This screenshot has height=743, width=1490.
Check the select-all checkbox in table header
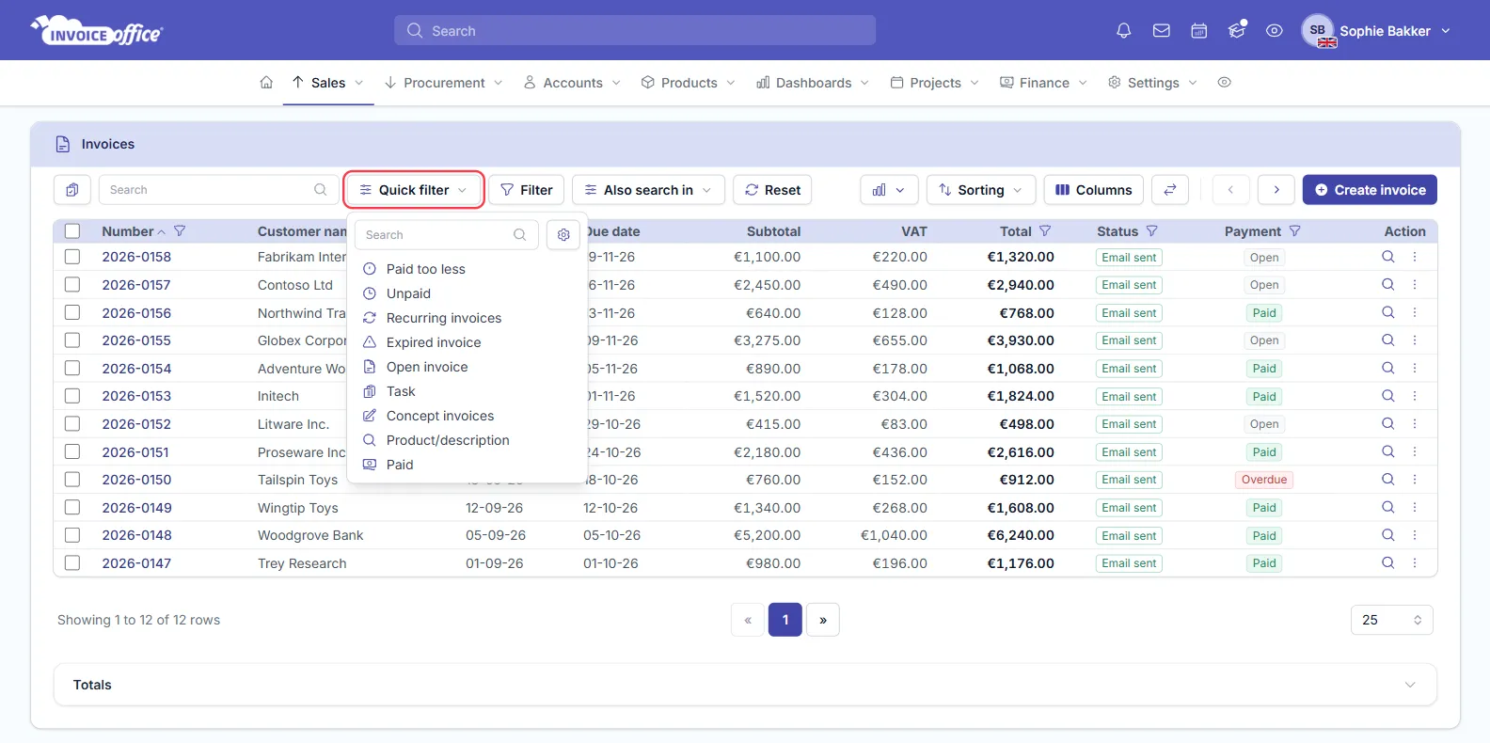point(72,231)
